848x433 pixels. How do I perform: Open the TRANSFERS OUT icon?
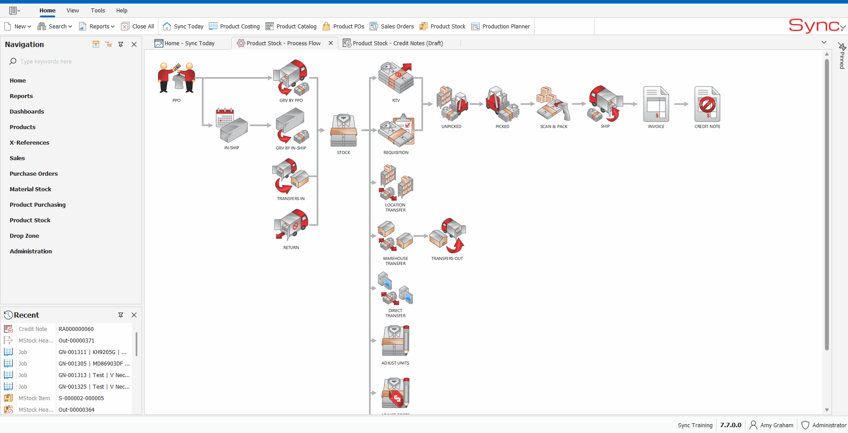(447, 236)
